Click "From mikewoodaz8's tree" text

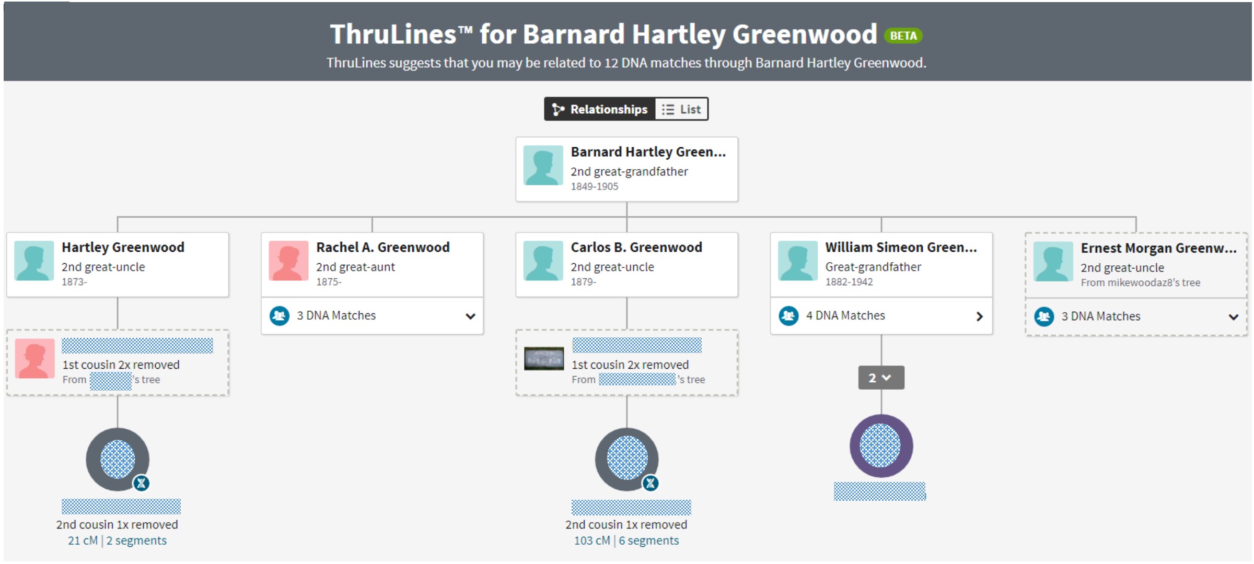point(1141,283)
